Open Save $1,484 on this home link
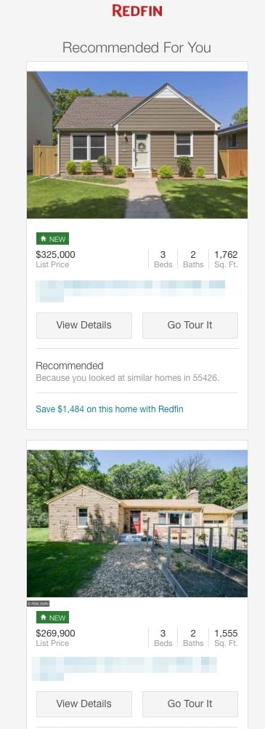Screen dimensions: 265x729 [x=110, y=409]
